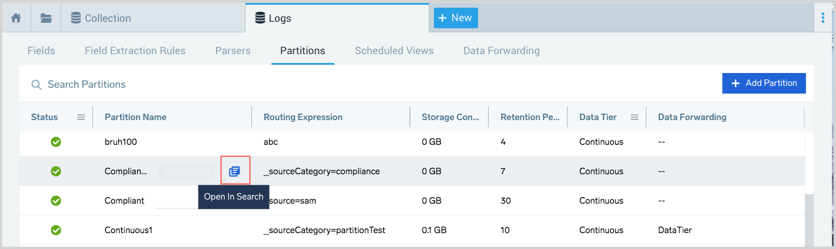
Task: Switch to the Fields tab
Action: pos(41,51)
